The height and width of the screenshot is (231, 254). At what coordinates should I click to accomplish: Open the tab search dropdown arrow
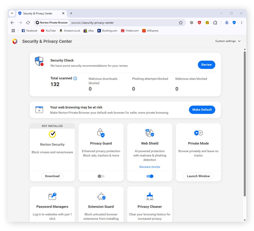pyautogui.click(x=12, y=13)
